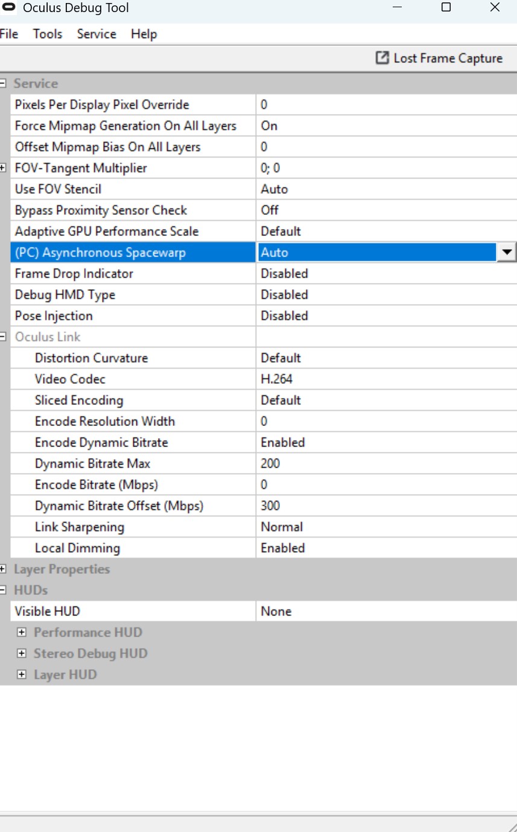The height and width of the screenshot is (832, 517).
Task: Select the Debug HMD Type label
Action: (x=65, y=294)
